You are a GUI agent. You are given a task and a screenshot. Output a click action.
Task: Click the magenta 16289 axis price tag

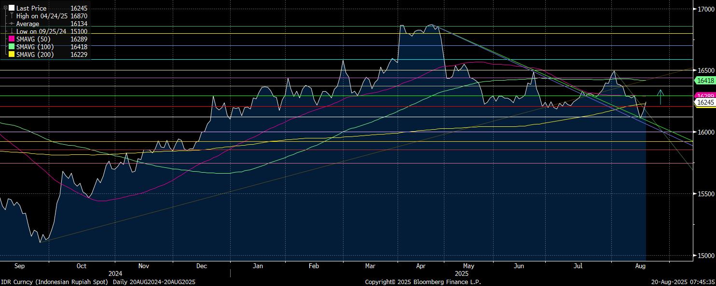coord(705,96)
